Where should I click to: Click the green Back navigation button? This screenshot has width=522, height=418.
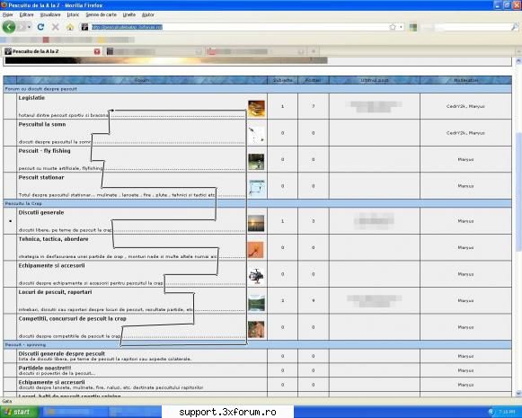(9, 27)
